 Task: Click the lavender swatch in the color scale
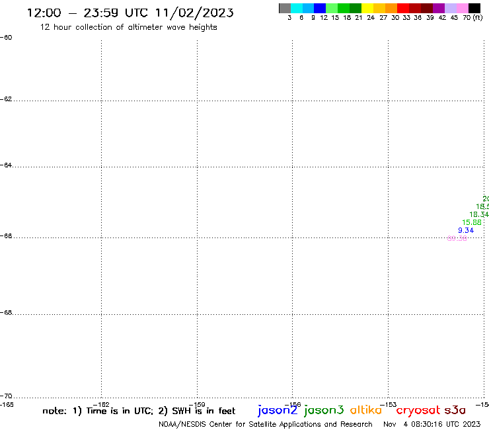coord(451,8)
